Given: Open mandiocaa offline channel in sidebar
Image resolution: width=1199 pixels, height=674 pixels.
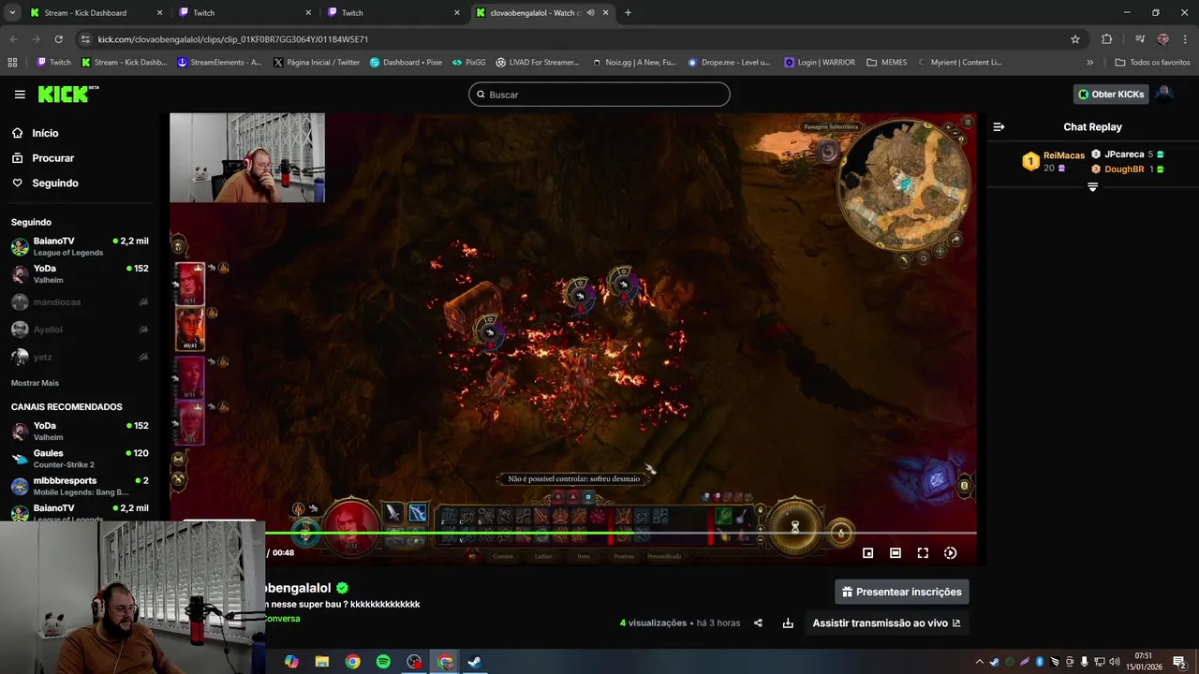Looking at the screenshot, I should click(x=79, y=302).
